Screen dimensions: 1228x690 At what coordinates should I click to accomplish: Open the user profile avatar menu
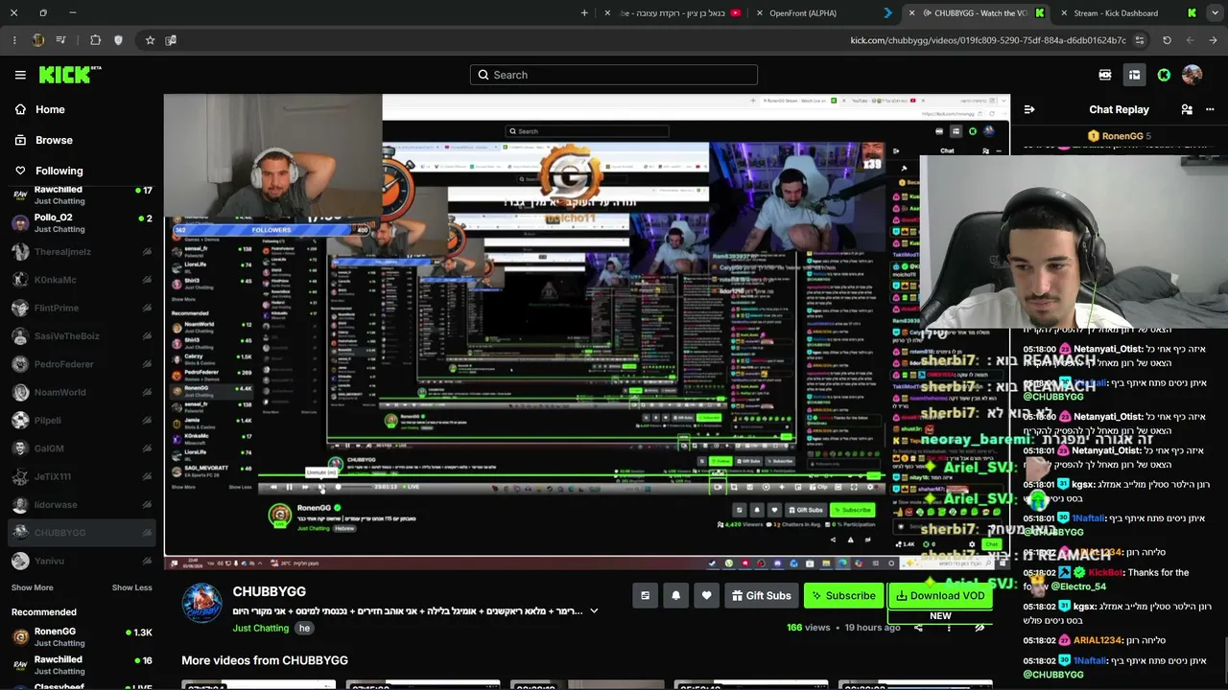coord(1193,75)
